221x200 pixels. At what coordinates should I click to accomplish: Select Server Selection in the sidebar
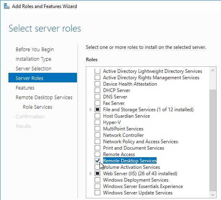pos(34,68)
